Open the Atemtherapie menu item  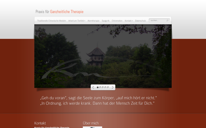pyautogui.click(x=93, y=20)
